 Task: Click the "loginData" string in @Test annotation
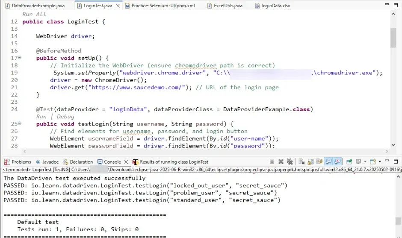click(x=128, y=109)
